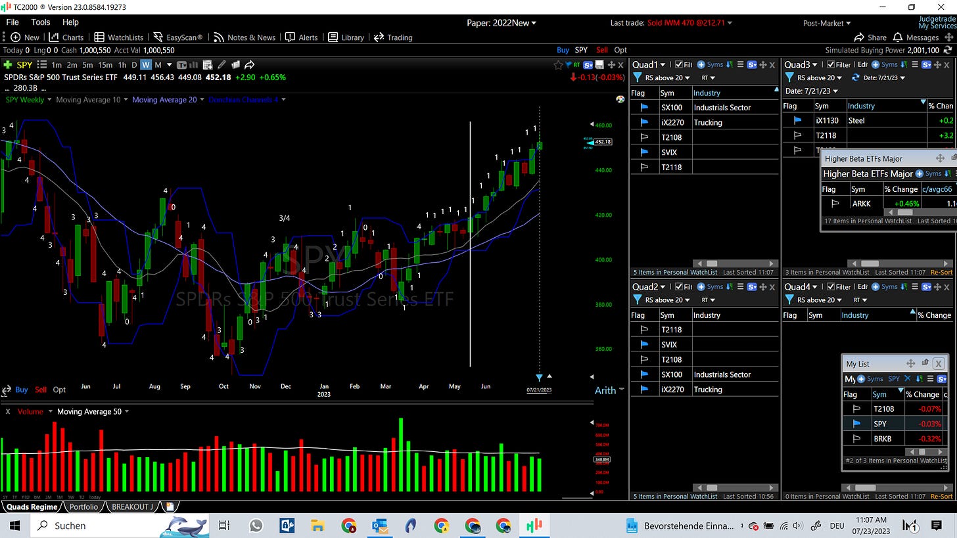
Task: Toggle flag for ARKK in Higher Beta ETFs
Action: (835, 204)
